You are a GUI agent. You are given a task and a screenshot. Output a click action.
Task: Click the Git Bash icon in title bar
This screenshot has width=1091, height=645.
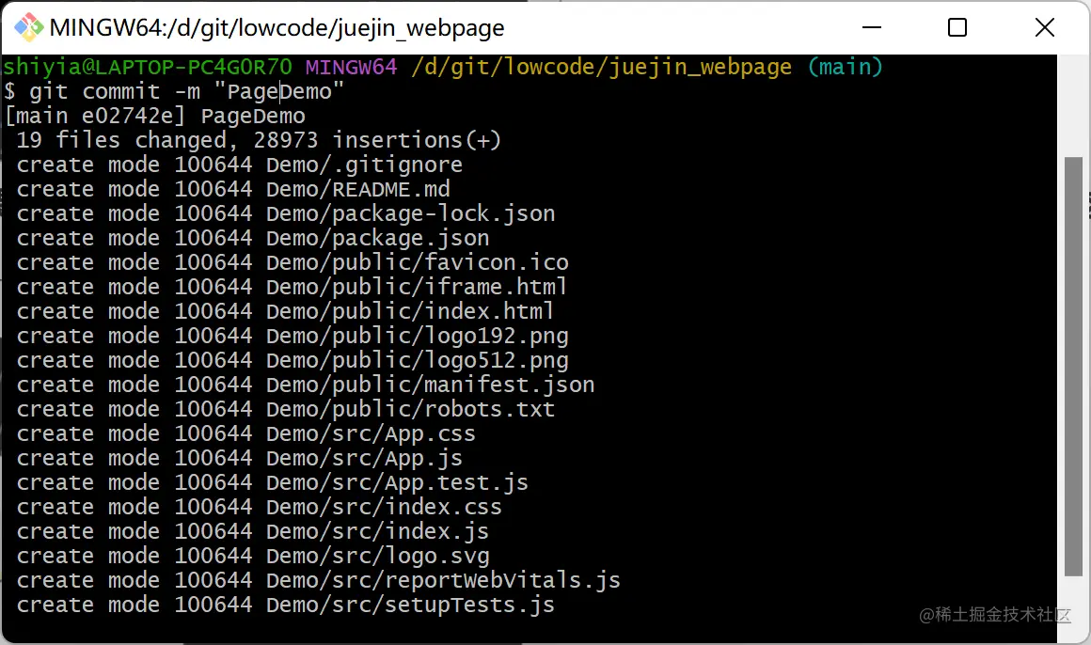coord(29,28)
